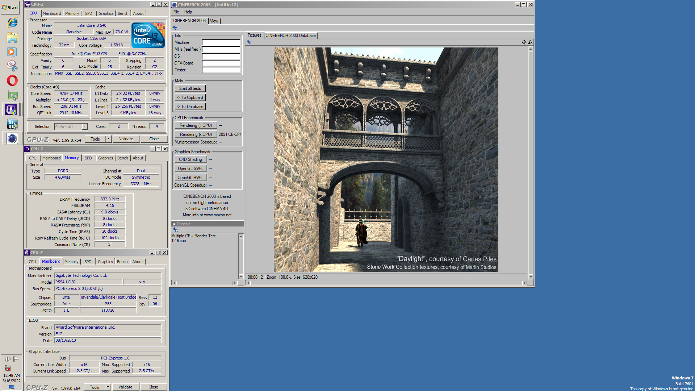The width and height of the screenshot is (695, 391).
Task: Click the MHz (real freq.) input field
Action: [221, 49]
